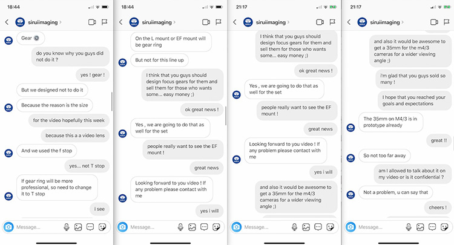The width and height of the screenshot is (454, 245).
Task: Tap the back arrow in the leftmost chat
Action: [7, 22]
